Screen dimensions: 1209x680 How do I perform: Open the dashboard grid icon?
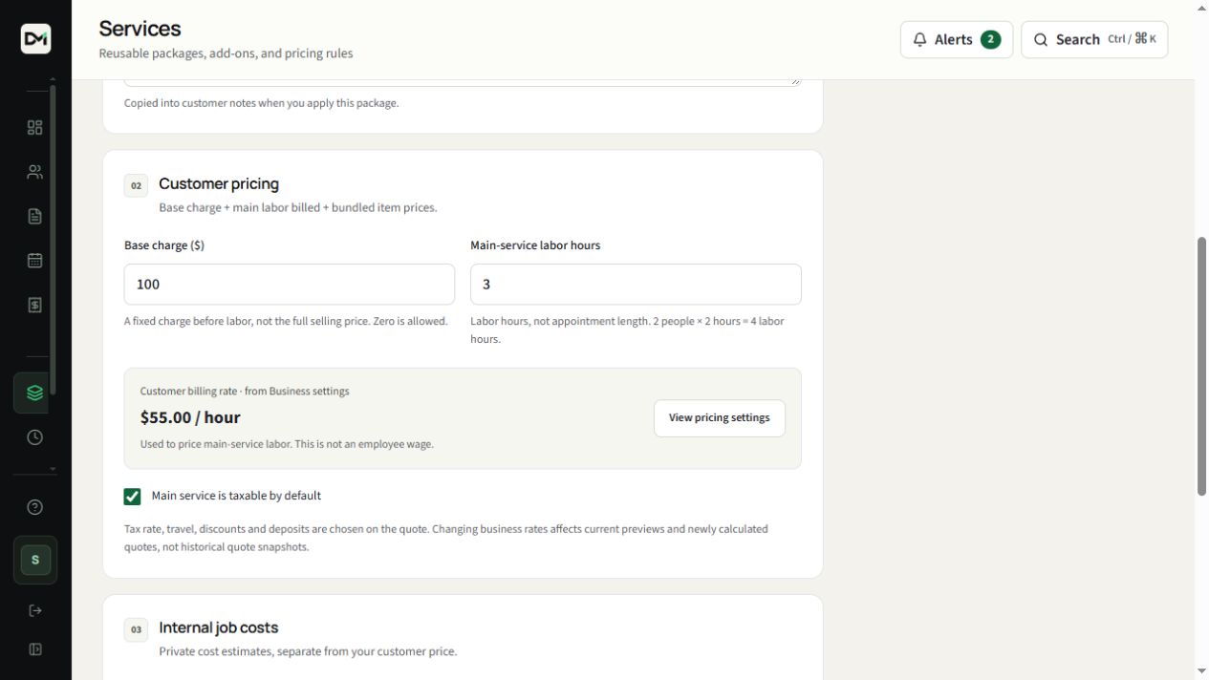pos(35,128)
